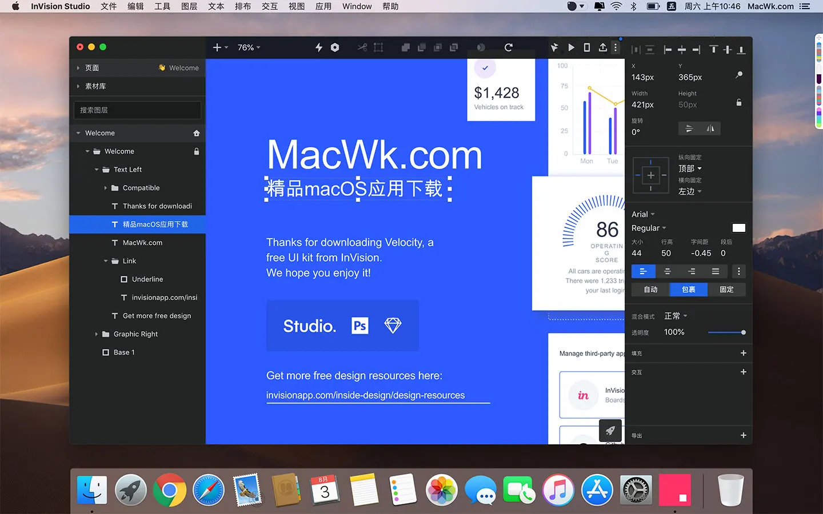Click the flip vertical icon
823x514 pixels.
pos(689,128)
